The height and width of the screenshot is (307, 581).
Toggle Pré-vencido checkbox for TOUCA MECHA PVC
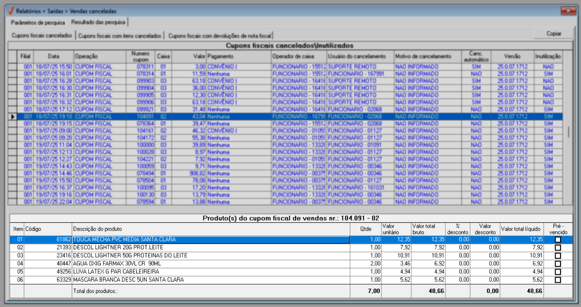tap(557, 239)
